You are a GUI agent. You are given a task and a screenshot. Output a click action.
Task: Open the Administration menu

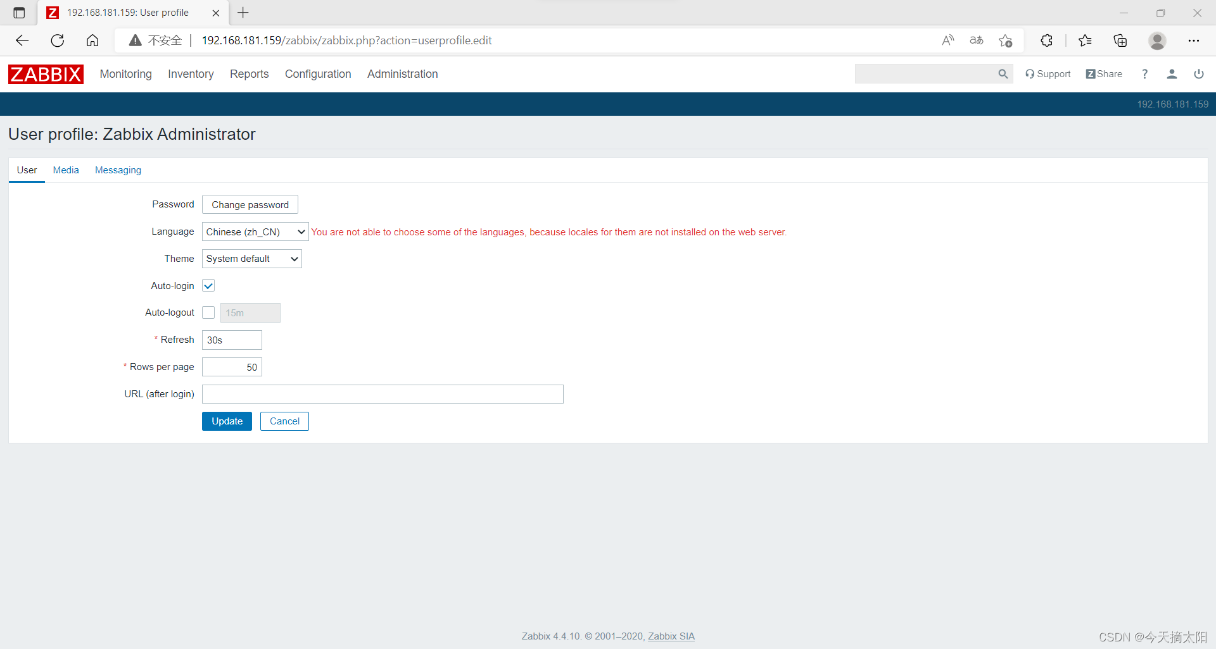(x=403, y=74)
